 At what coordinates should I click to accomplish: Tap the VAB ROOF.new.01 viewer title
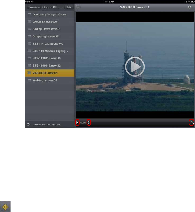[134, 7]
